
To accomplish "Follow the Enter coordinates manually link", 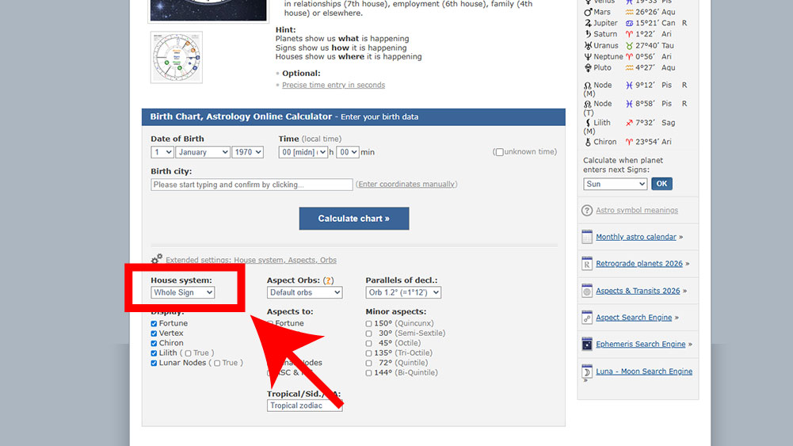I will coord(406,185).
